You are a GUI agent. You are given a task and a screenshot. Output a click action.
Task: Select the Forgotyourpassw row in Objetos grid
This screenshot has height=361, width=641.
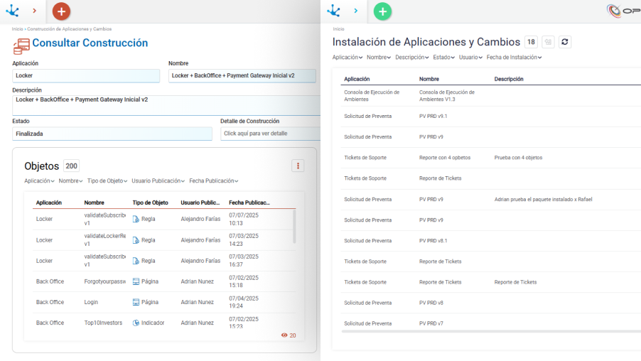(164, 281)
